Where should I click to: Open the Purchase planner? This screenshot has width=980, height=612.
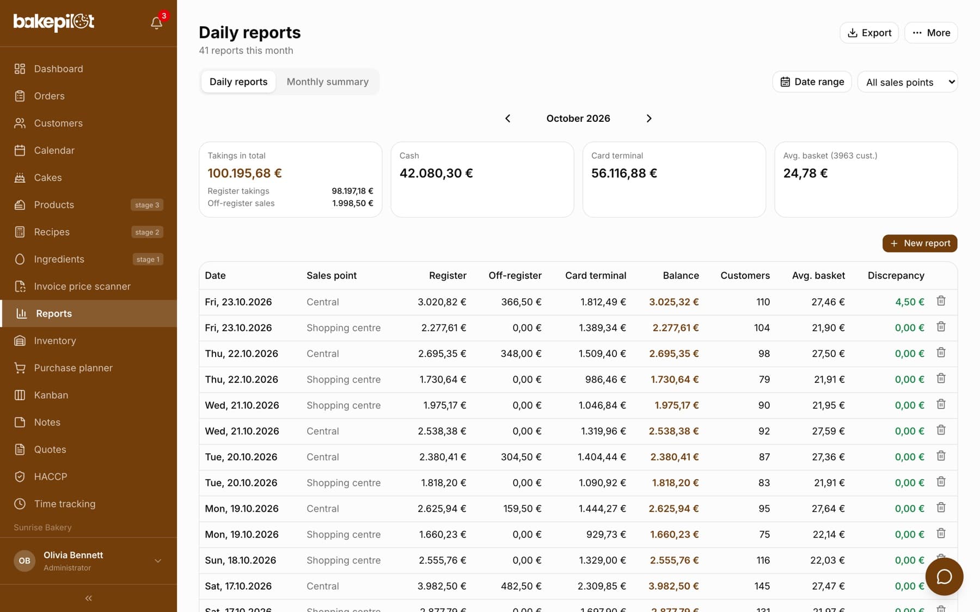pyautogui.click(x=88, y=368)
